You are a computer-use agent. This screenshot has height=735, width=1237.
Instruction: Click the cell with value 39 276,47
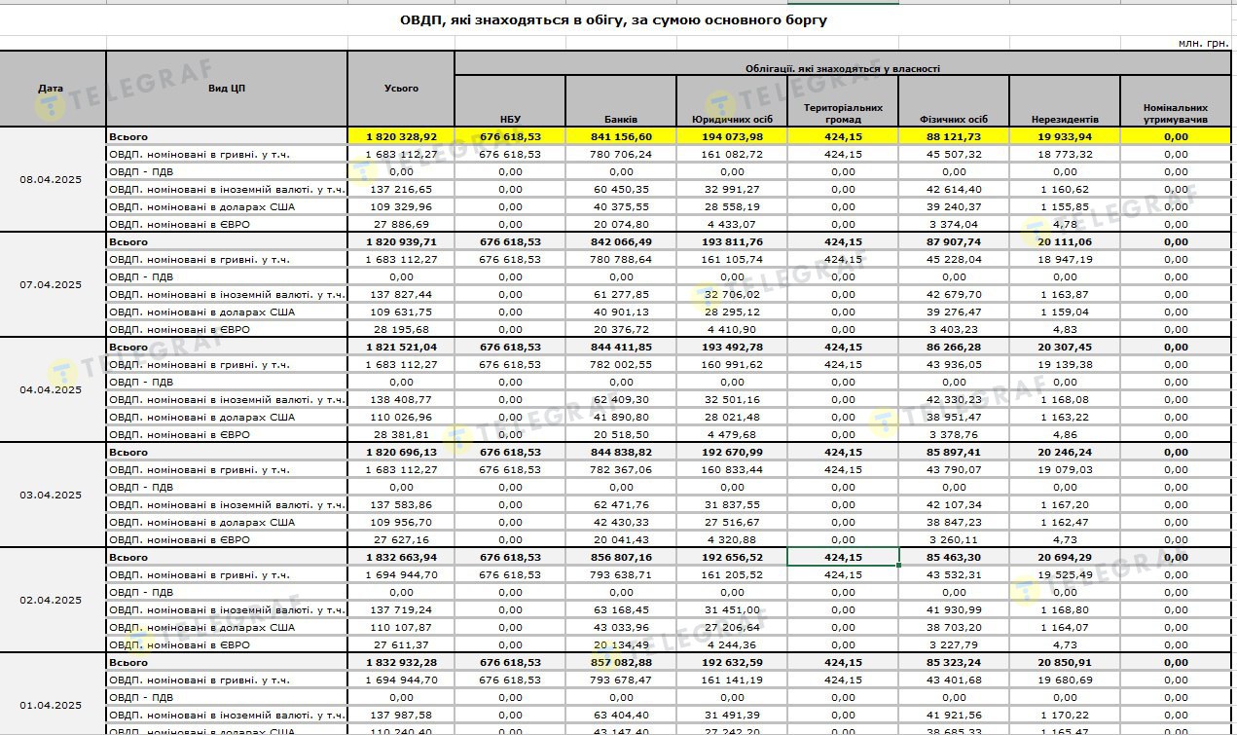tap(954, 312)
